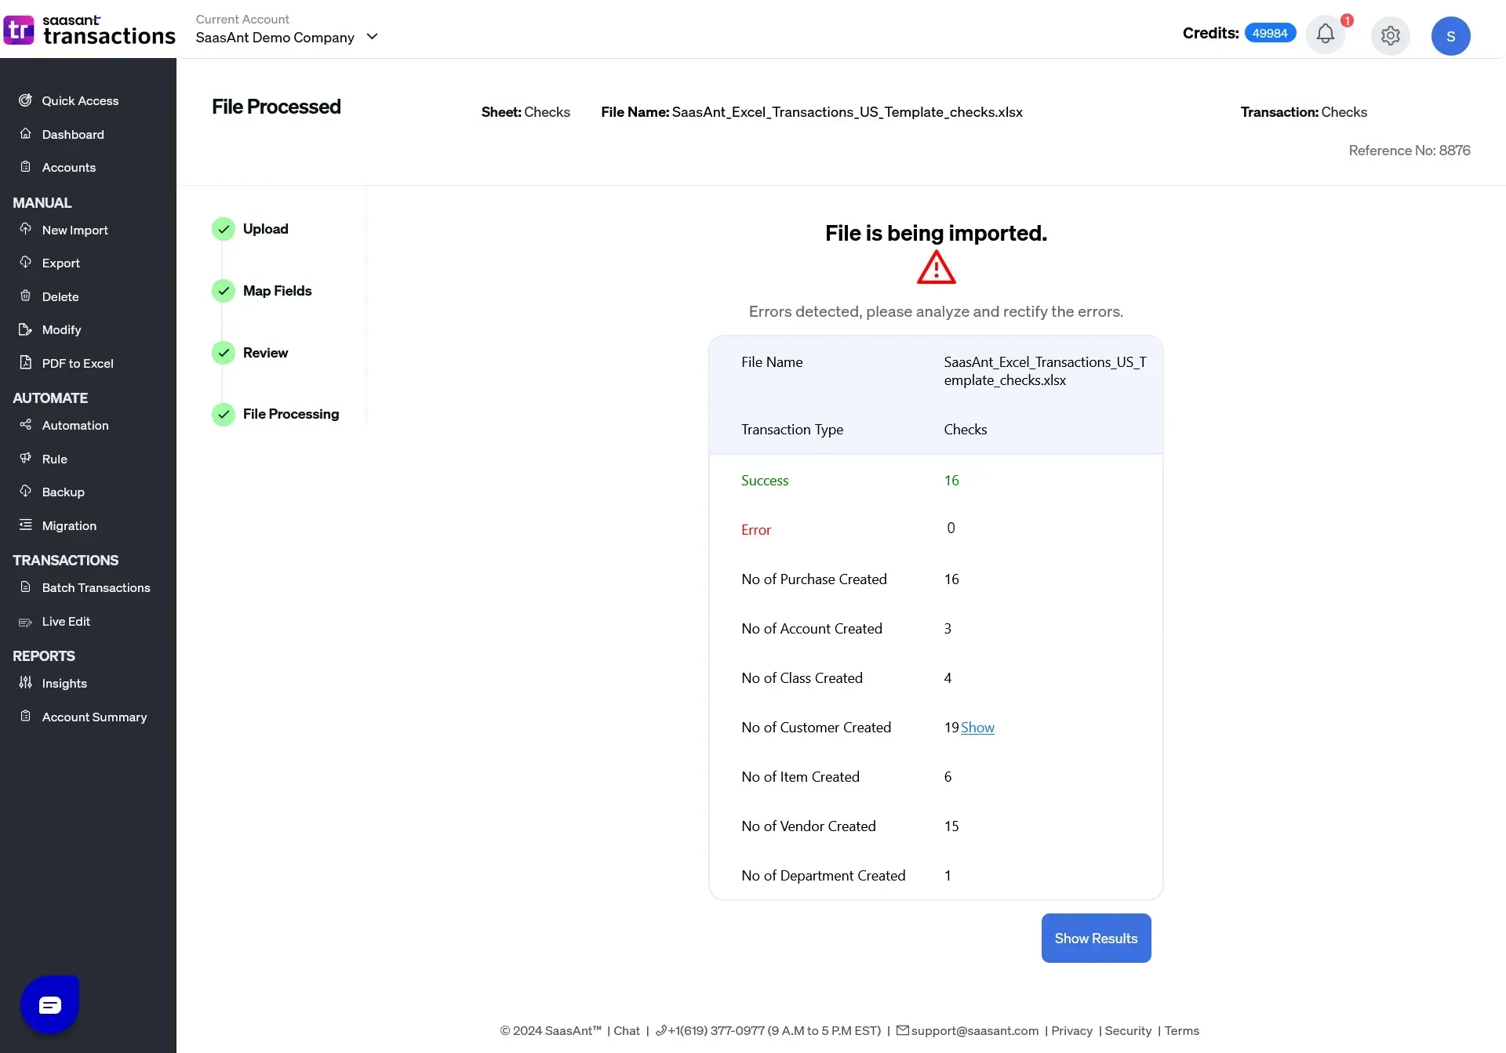
Task: Select Accounts from the sidebar menu
Action: [x=69, y=167]
